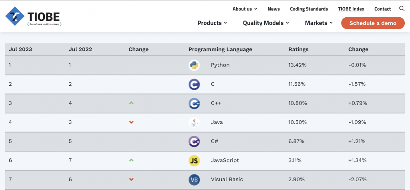This screenshot has height=190, width=410.
Task: Click the JavaScript JS icon
Action: (194, 160)
